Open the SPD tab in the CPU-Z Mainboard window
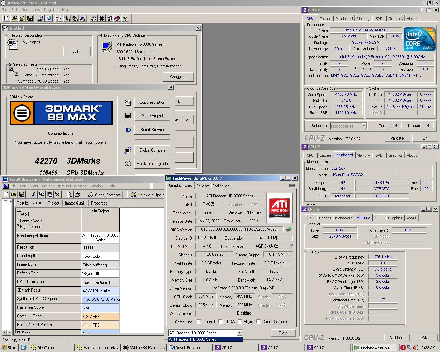Screen dimensions: 440x352 click(379, 155)
